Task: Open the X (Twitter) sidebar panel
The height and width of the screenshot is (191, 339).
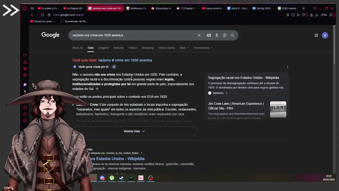Action: (25, 91)
